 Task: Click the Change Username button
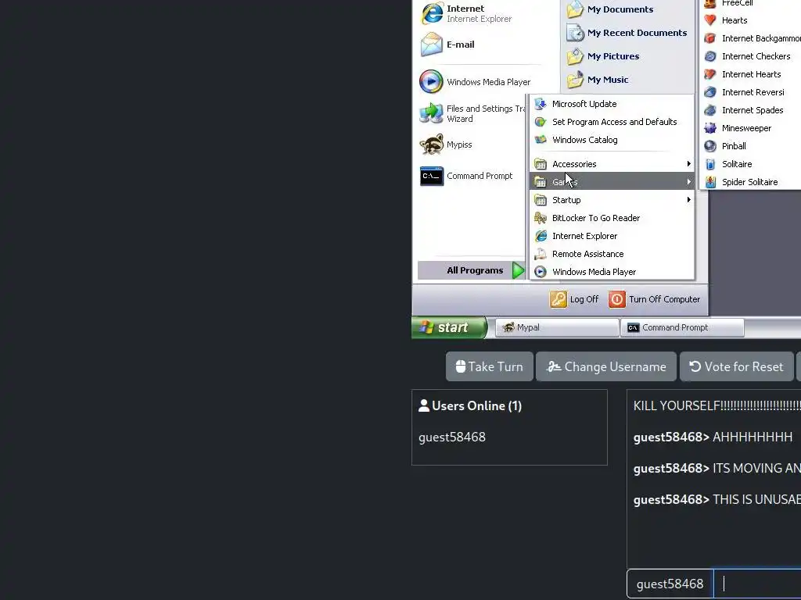tap(606, 367)
